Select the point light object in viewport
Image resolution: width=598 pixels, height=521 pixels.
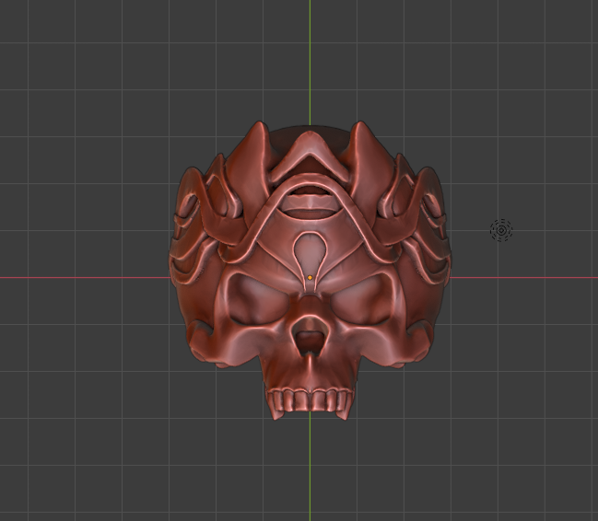(501, 230)
